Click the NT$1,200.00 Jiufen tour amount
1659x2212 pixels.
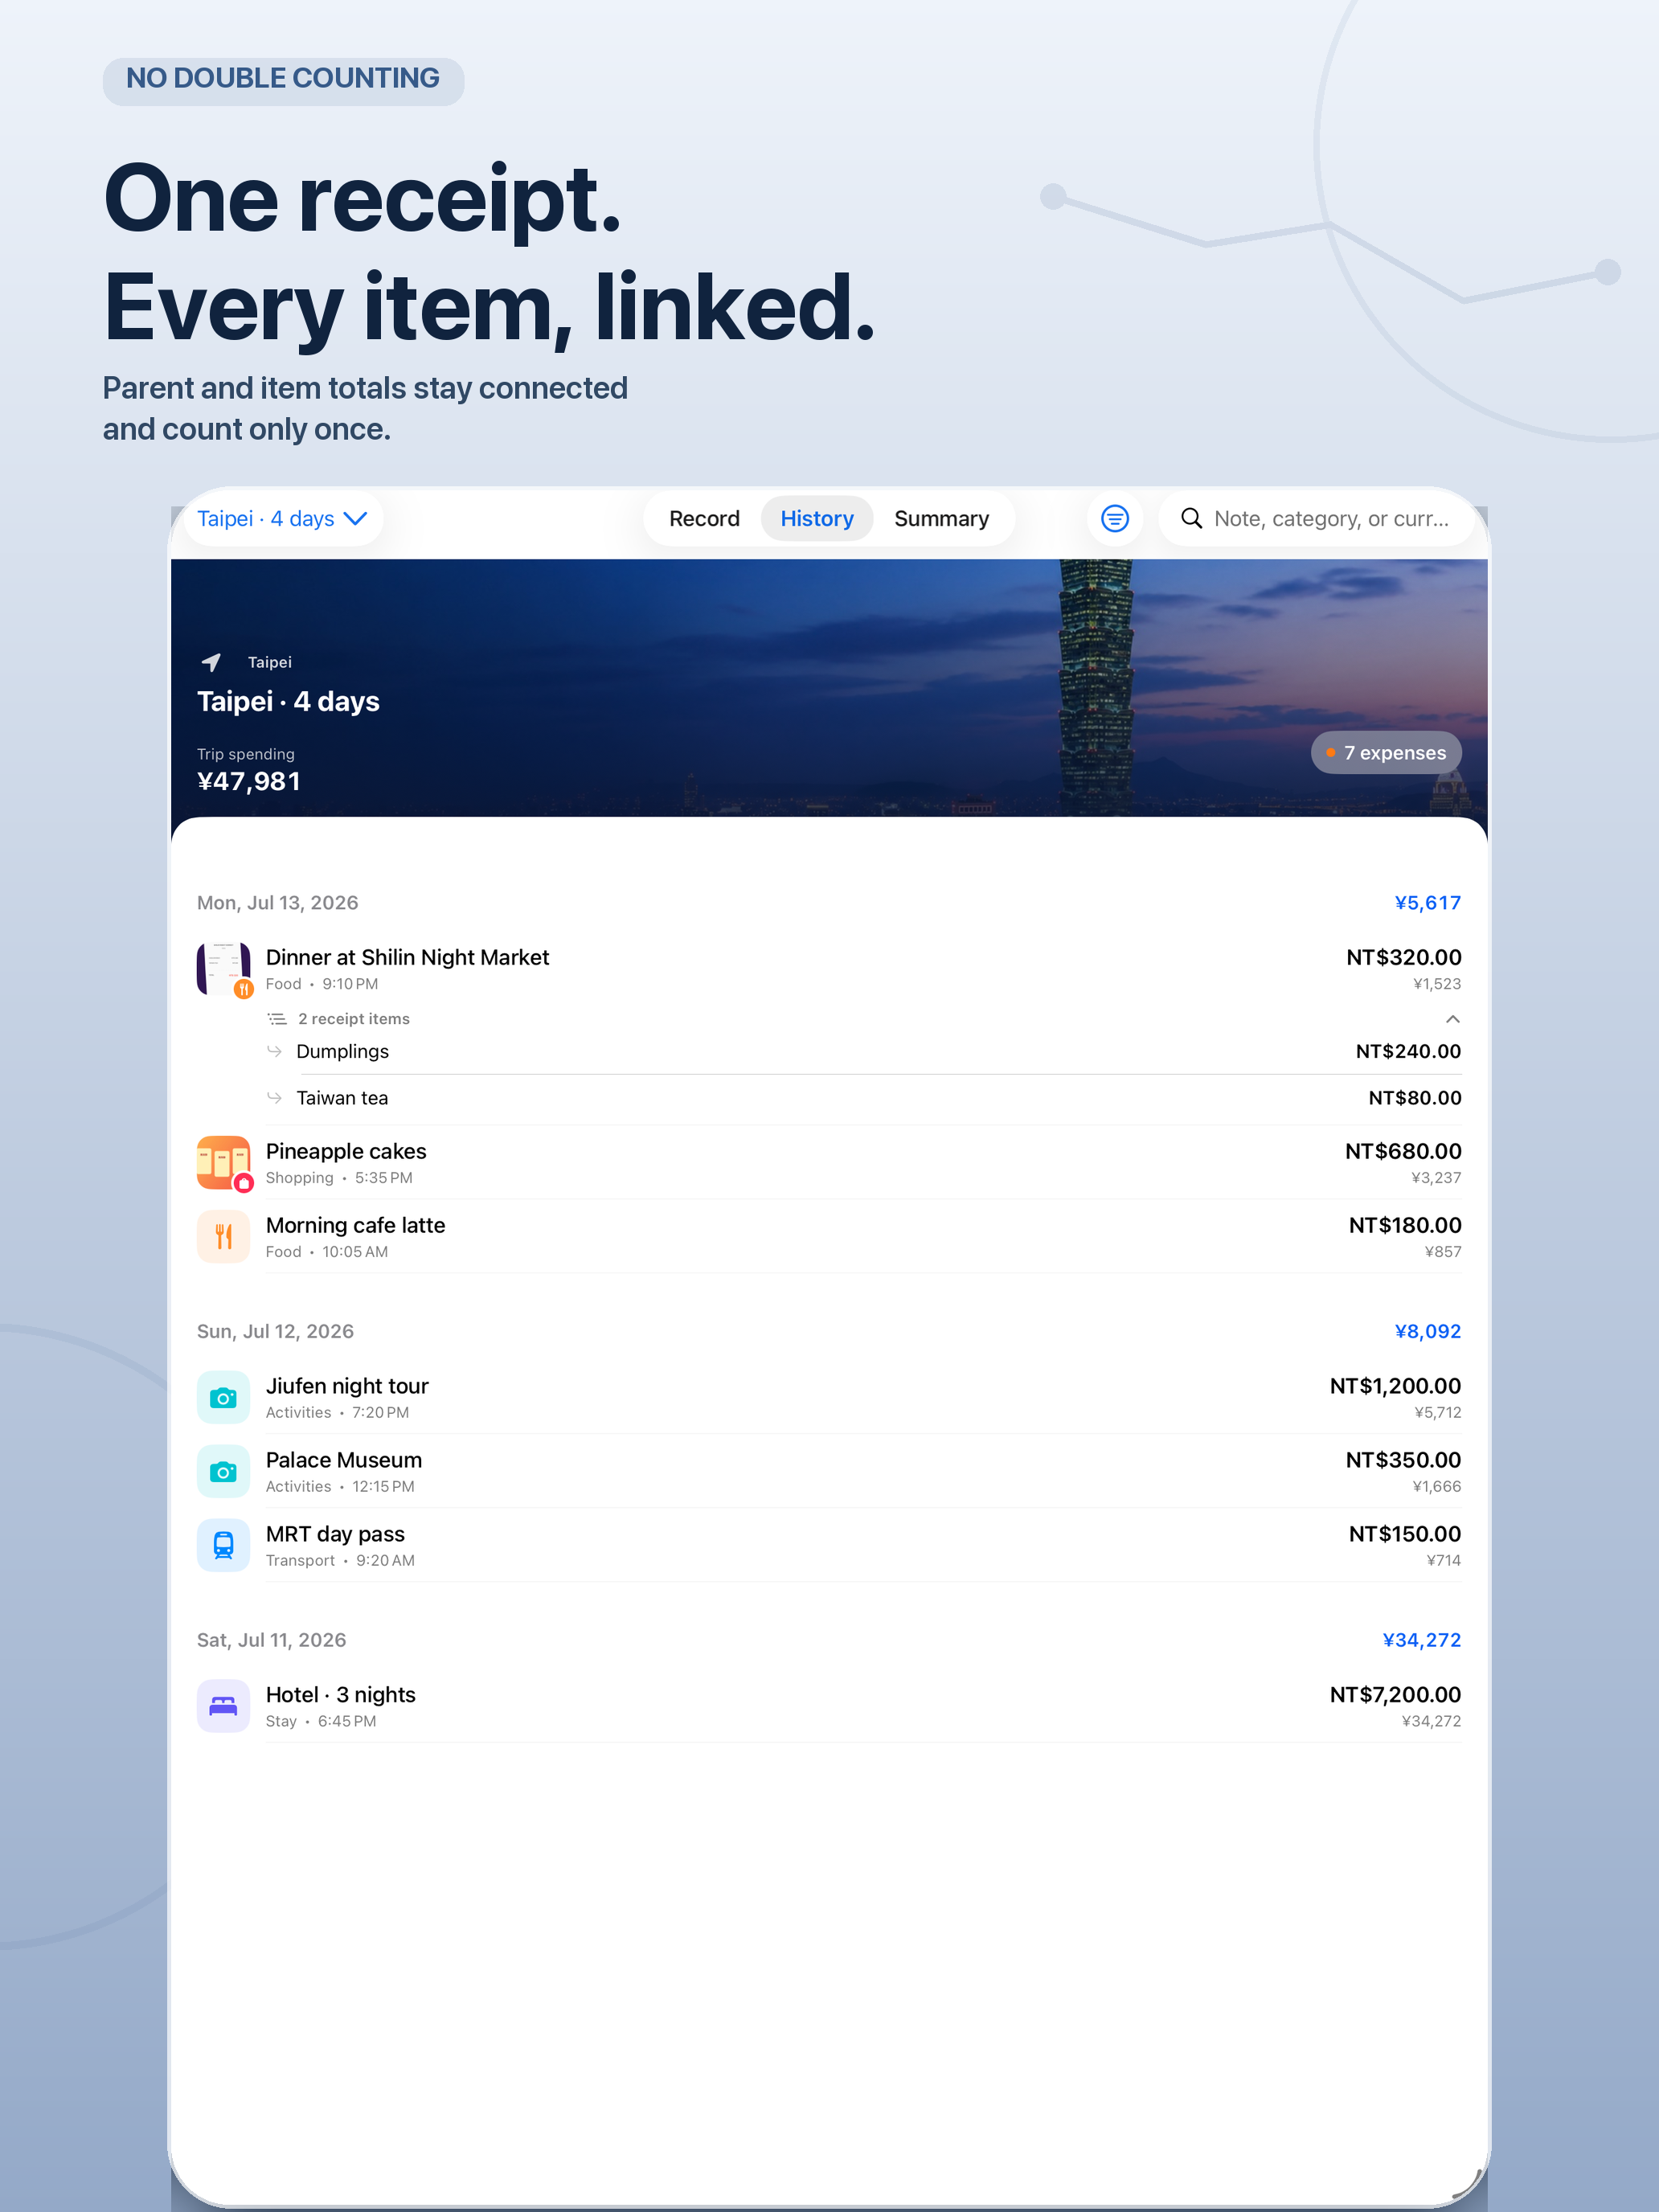point(1395,1385)
